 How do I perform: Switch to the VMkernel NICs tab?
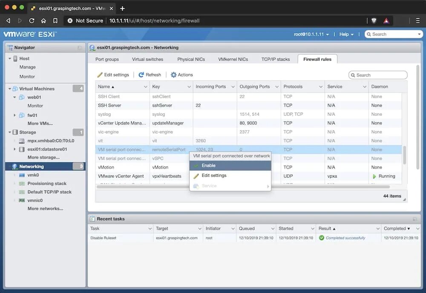tap(233, 59)
